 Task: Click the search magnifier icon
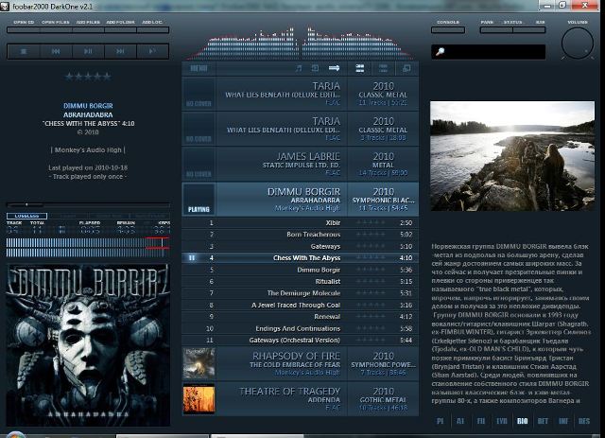440,52
